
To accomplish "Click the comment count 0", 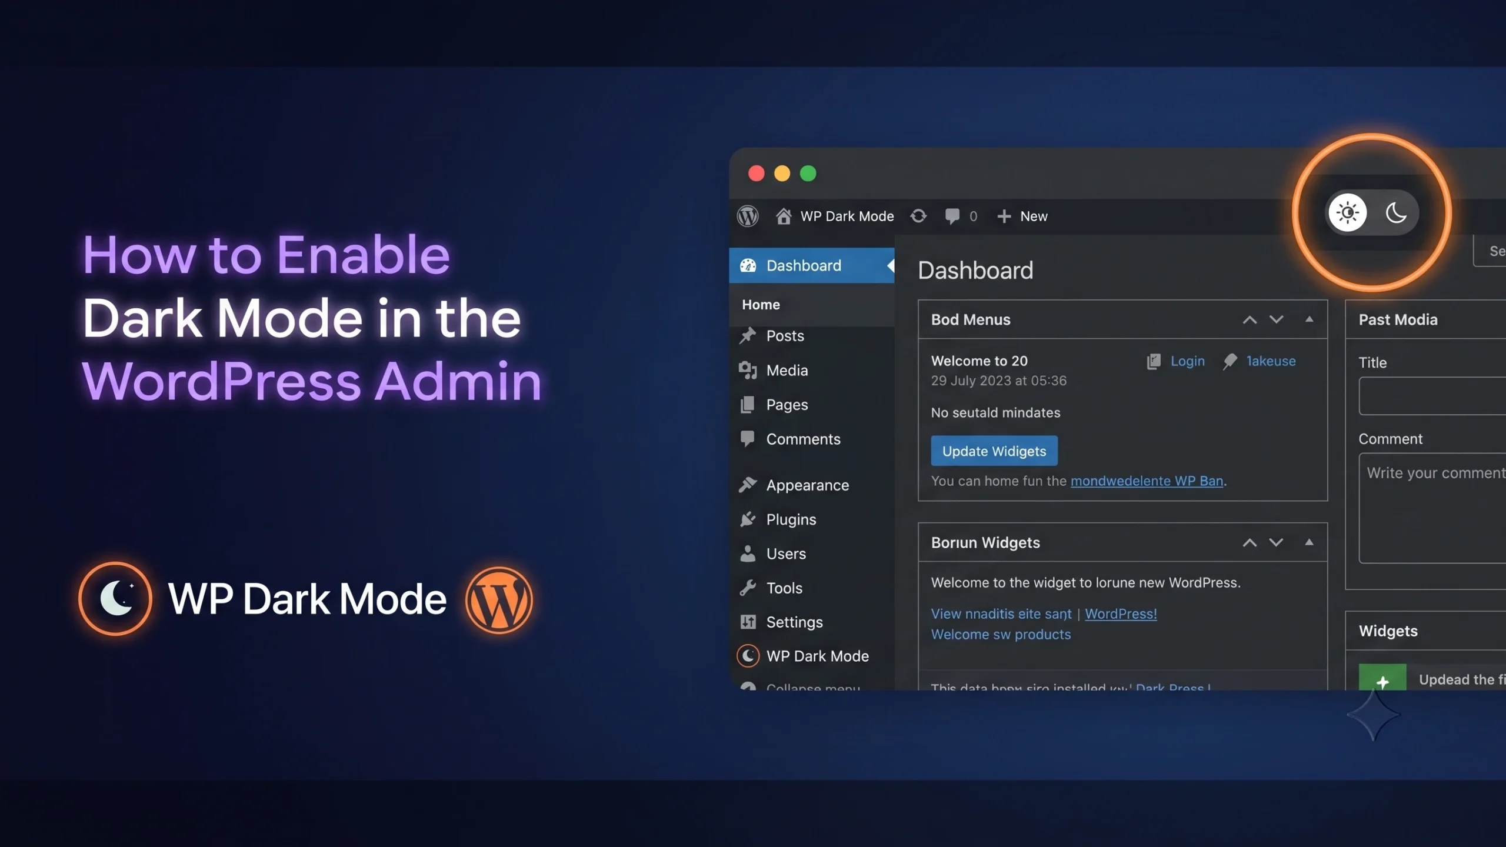I will tap(973, 216).
